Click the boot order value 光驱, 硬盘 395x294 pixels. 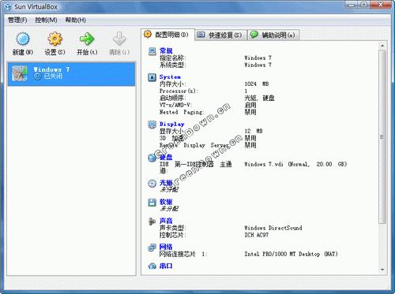point(259,99)
